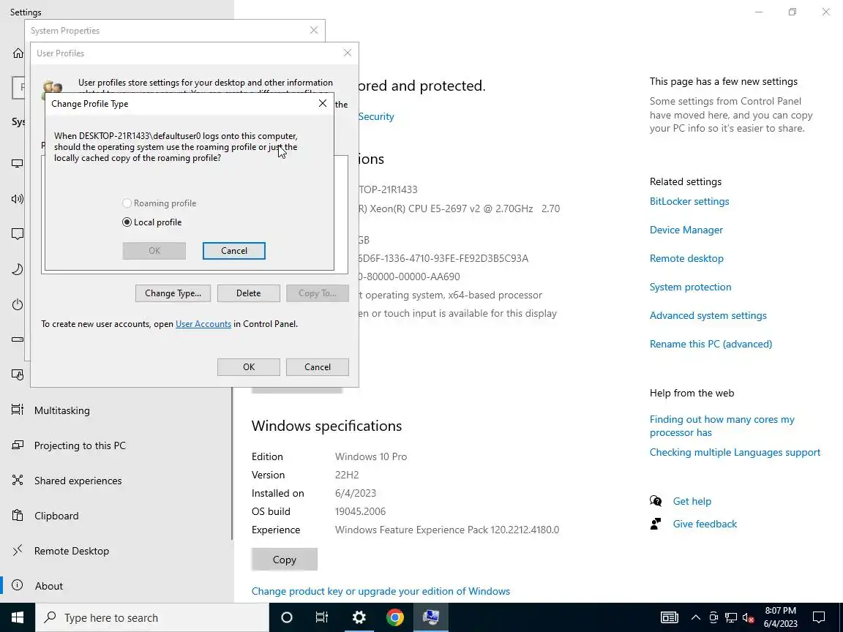Copy the Windows specifications
The image size is (843, 632).
tap(285, 560)
